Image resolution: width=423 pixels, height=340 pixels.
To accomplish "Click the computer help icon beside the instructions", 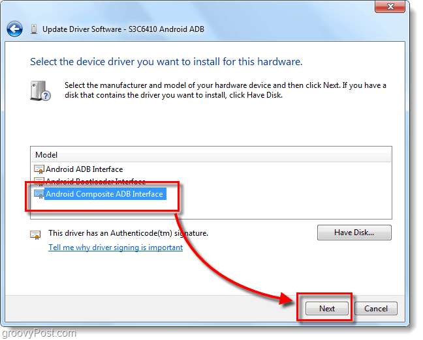I will tap(40, 91).
